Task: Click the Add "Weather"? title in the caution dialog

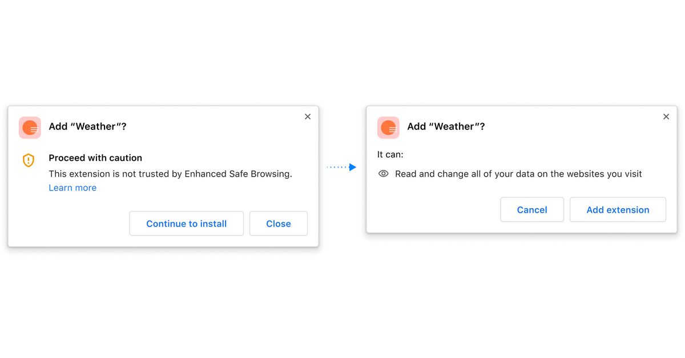Action: [x=87, y=127]
